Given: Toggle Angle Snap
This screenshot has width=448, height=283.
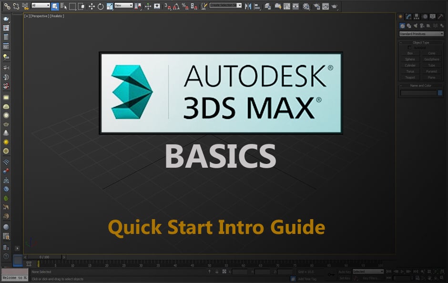Looking at the screenshot, I should (176, 6).
